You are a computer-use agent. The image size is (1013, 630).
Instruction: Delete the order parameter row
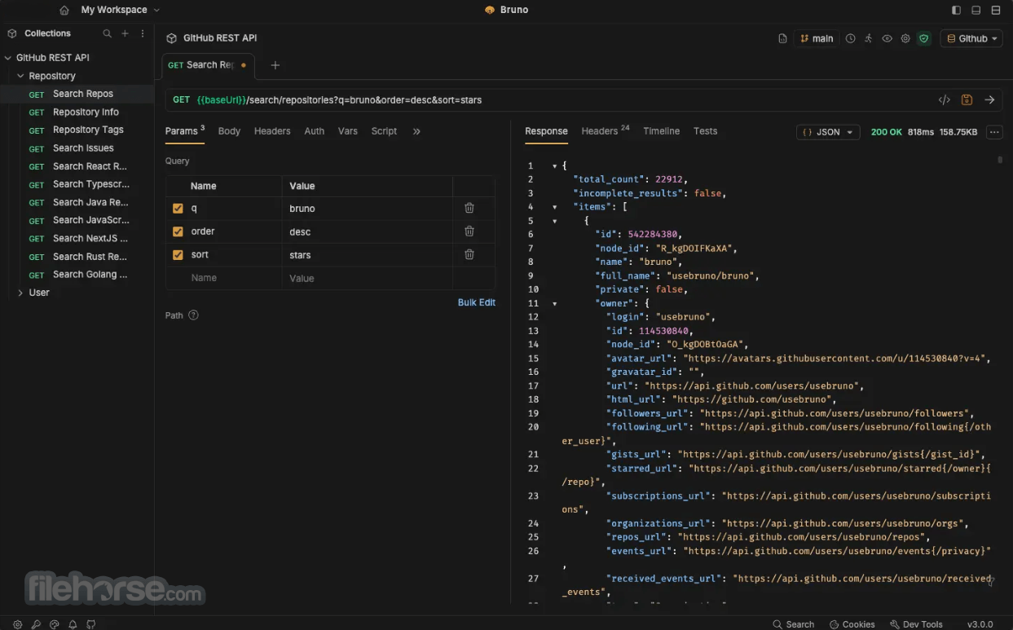point(469,231)
